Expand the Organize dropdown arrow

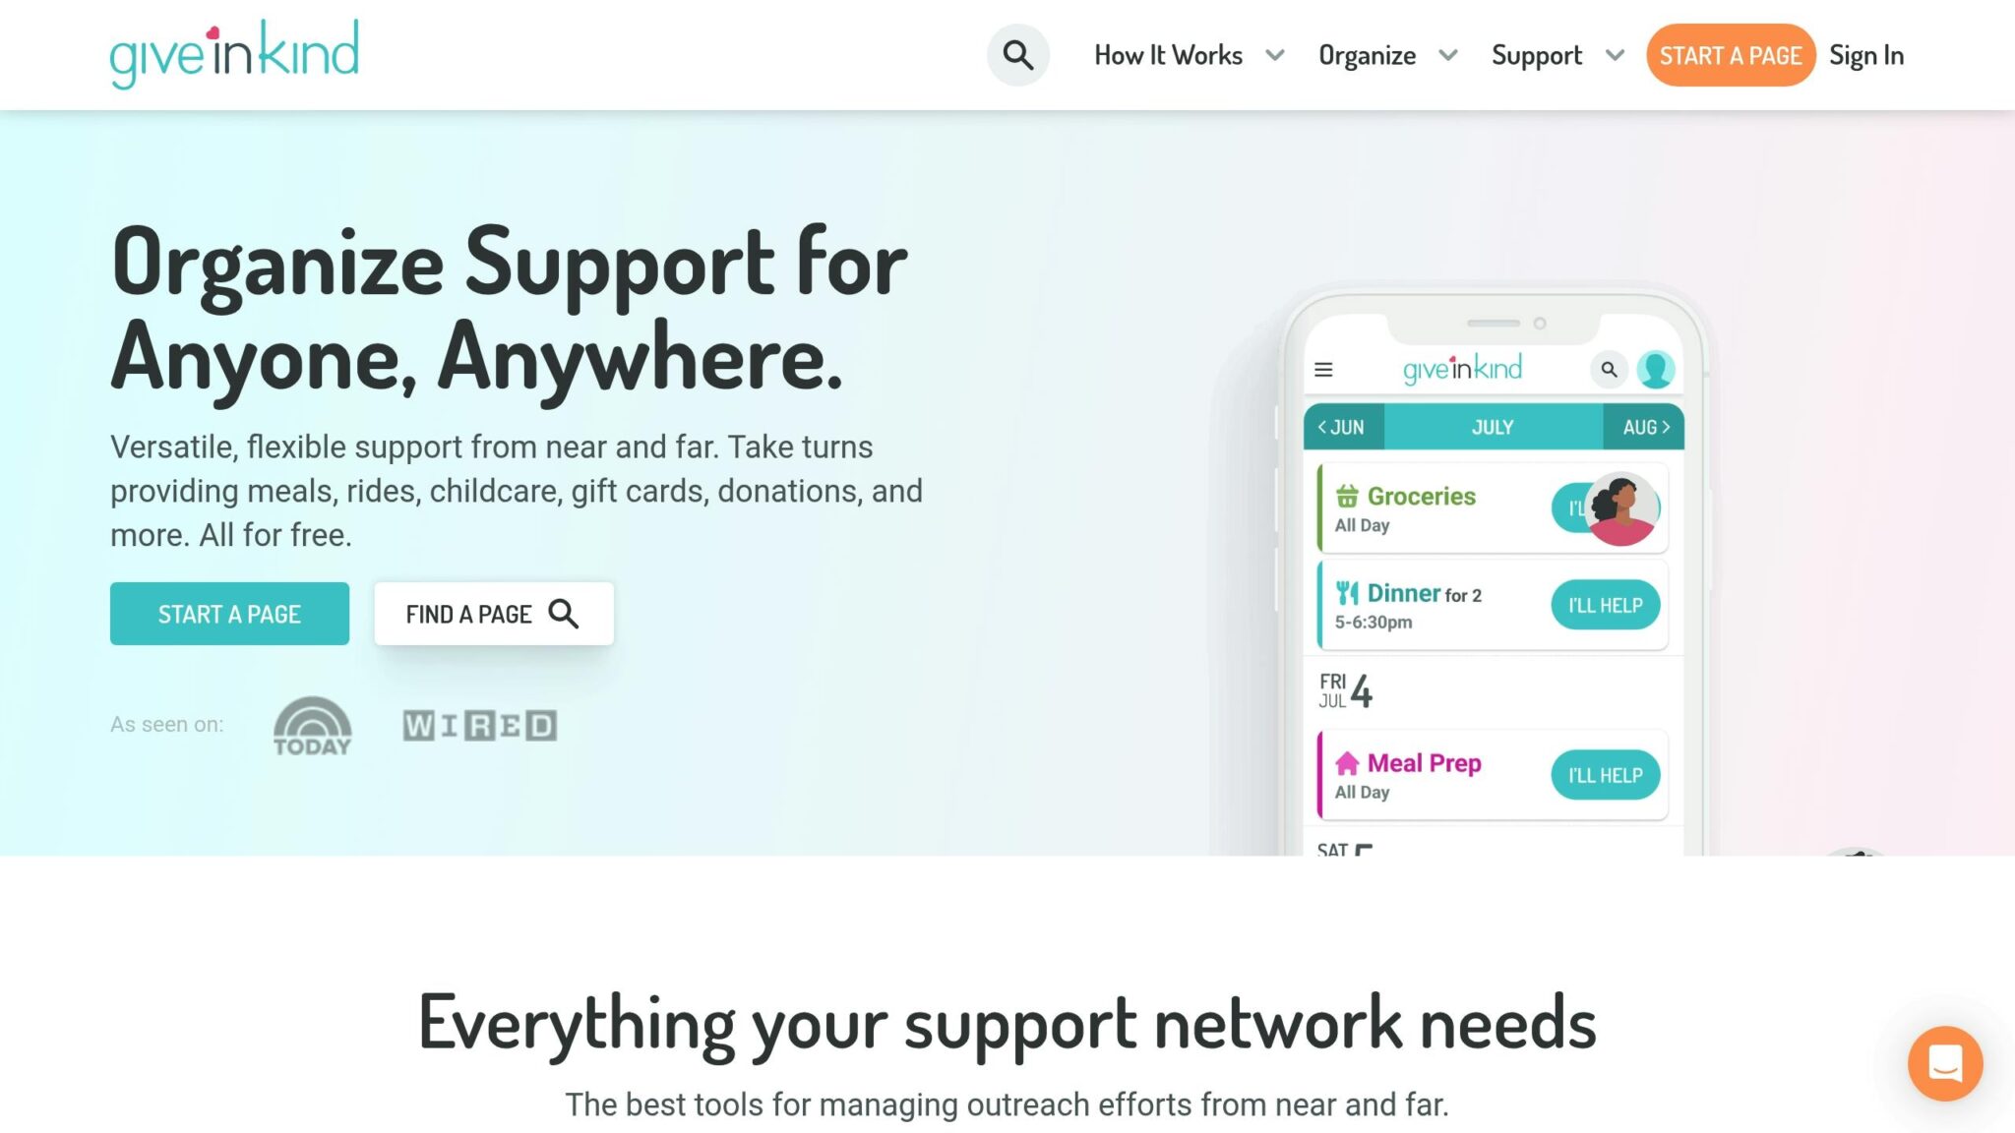1447,55
